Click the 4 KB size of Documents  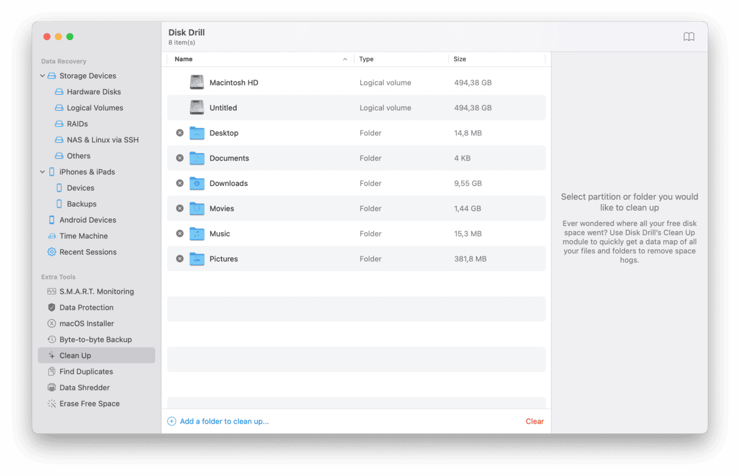(x=462, y=158)
